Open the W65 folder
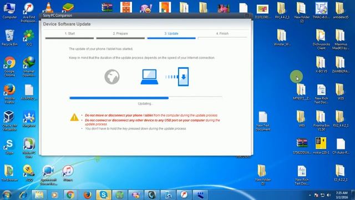 coord(302,119)
